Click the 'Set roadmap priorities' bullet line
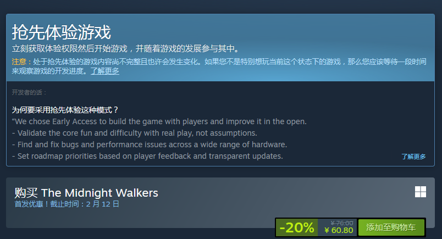The image size is (442, 239). coord(147,156)
